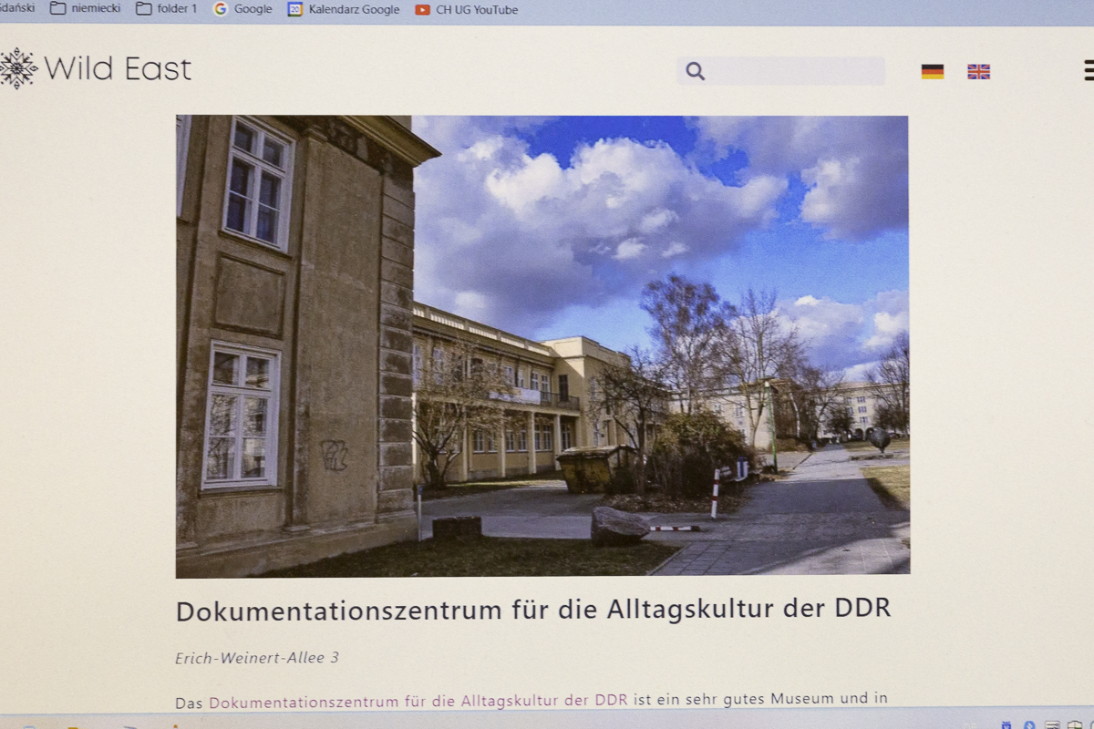Open the Kalendarz Google bookmark
Viewport: 1094px width, 729px height.
(x=344, y=9)
